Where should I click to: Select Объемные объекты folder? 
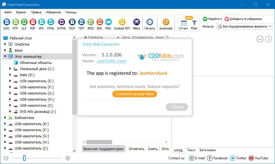tap(36, 63)
